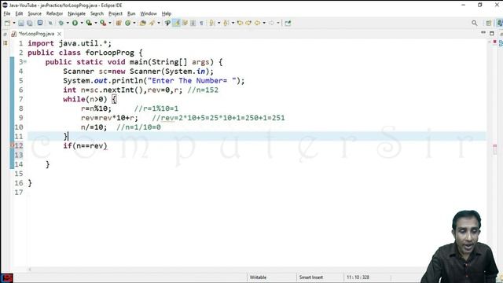This screenshot has width=503, height=283.
Task: Click the Open Perspective icon
Action: 488,23
